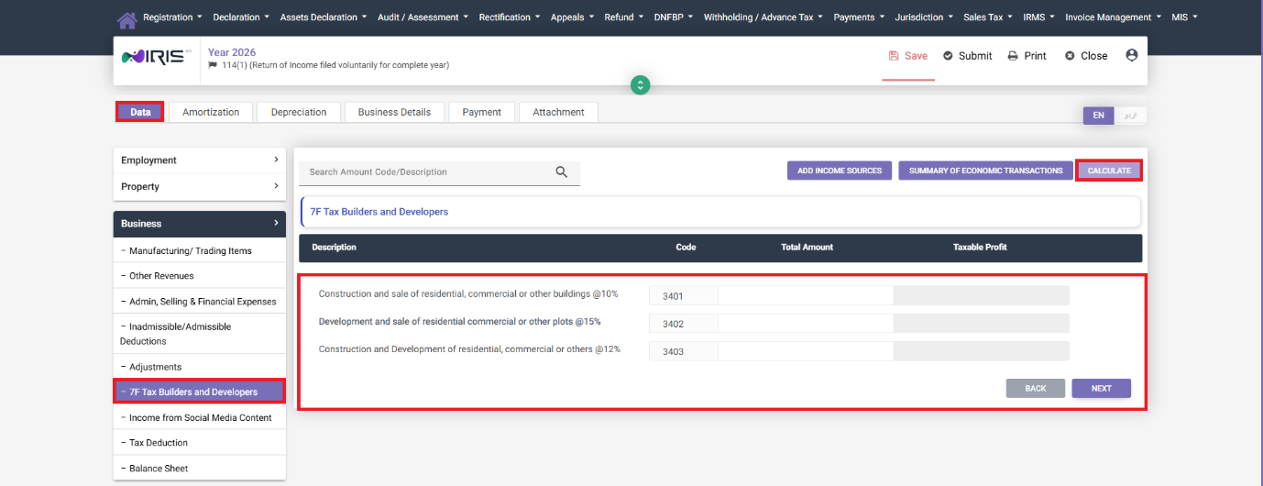Open Other Revenues item
Viewport: 1263px width, 486px height.
pyautogui.click(x=200, y=276)
